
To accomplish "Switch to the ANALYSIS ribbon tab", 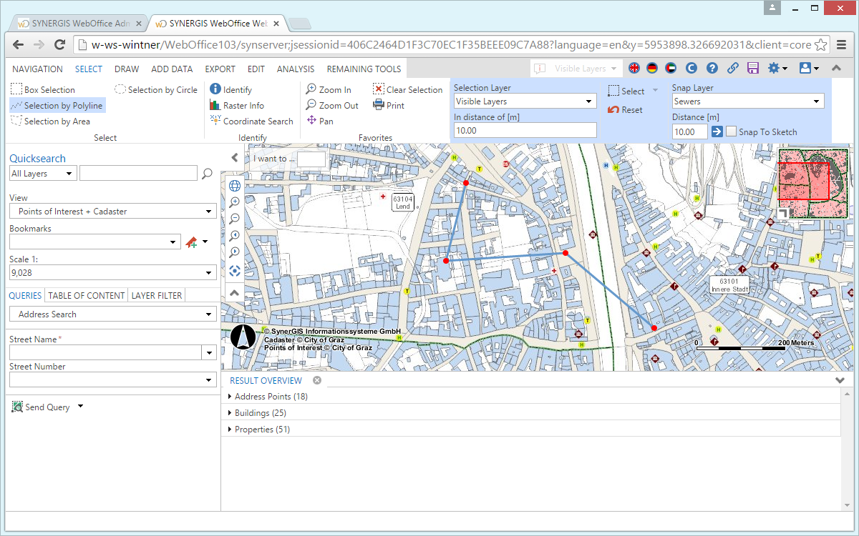I will (x=296, y=69).
